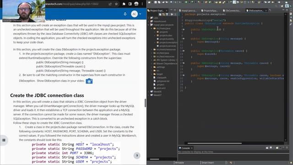The width and height of the screenshot is (293, 165).
Task: Expand the JRE System Library node
Action: tap(152, 60)
